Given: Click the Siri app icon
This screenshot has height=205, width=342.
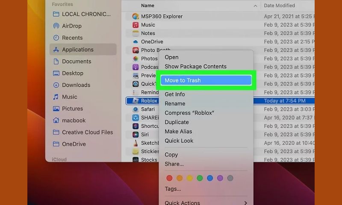Looking at the screenshot, I should tap(135, 135).
